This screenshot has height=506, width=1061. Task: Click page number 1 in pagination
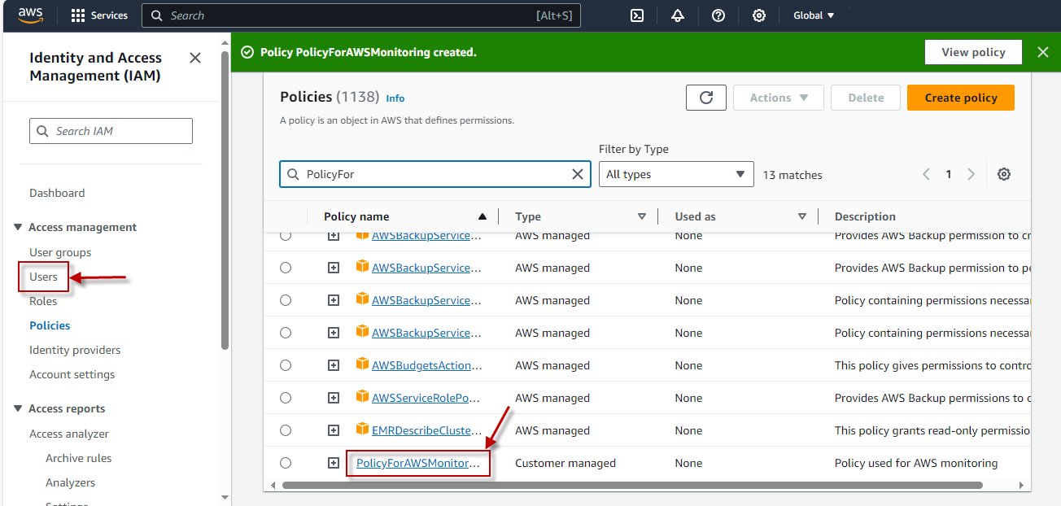coord(949,174)
